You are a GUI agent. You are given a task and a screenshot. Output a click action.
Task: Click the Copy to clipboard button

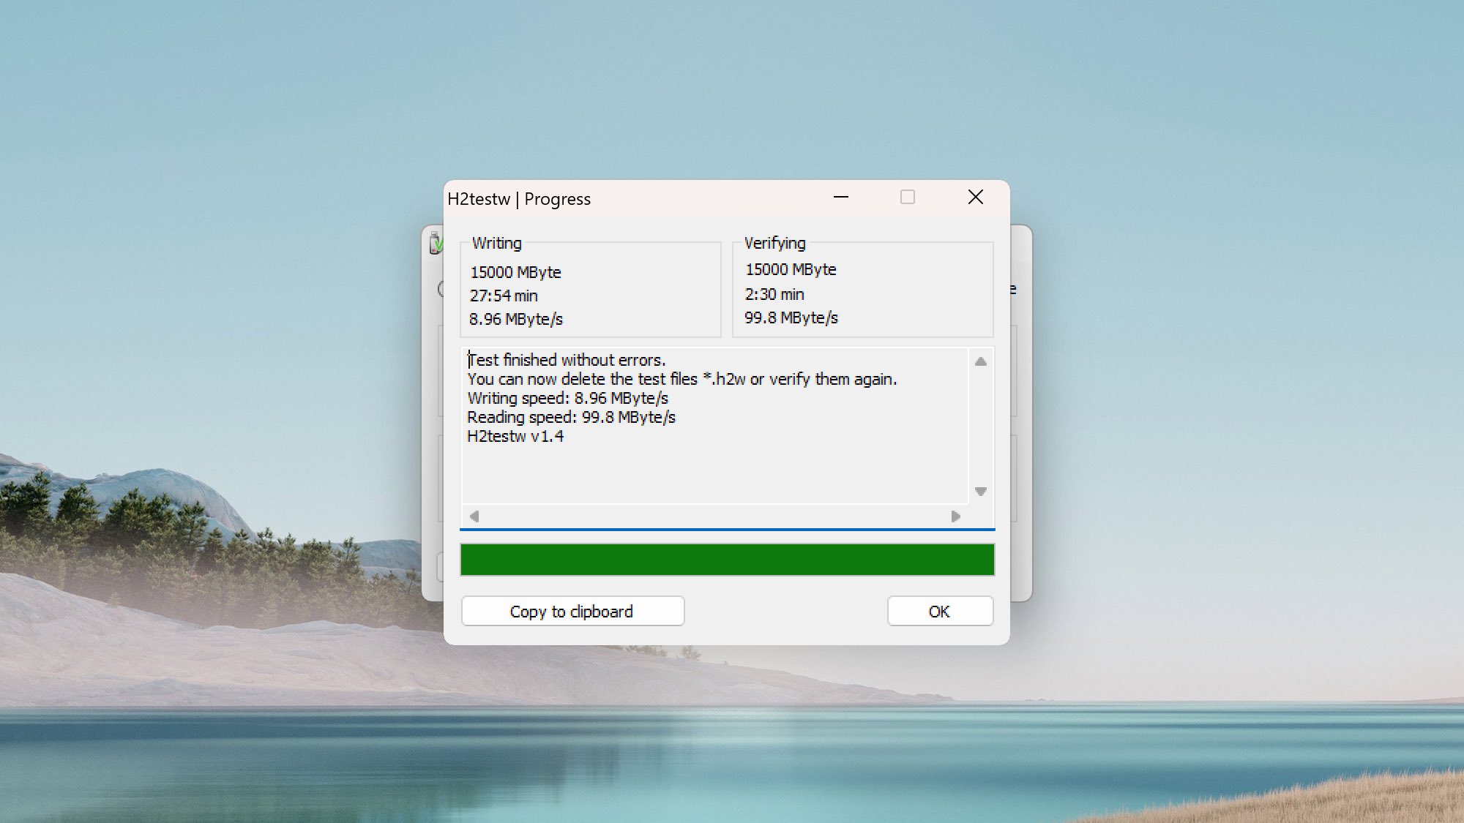572,612
